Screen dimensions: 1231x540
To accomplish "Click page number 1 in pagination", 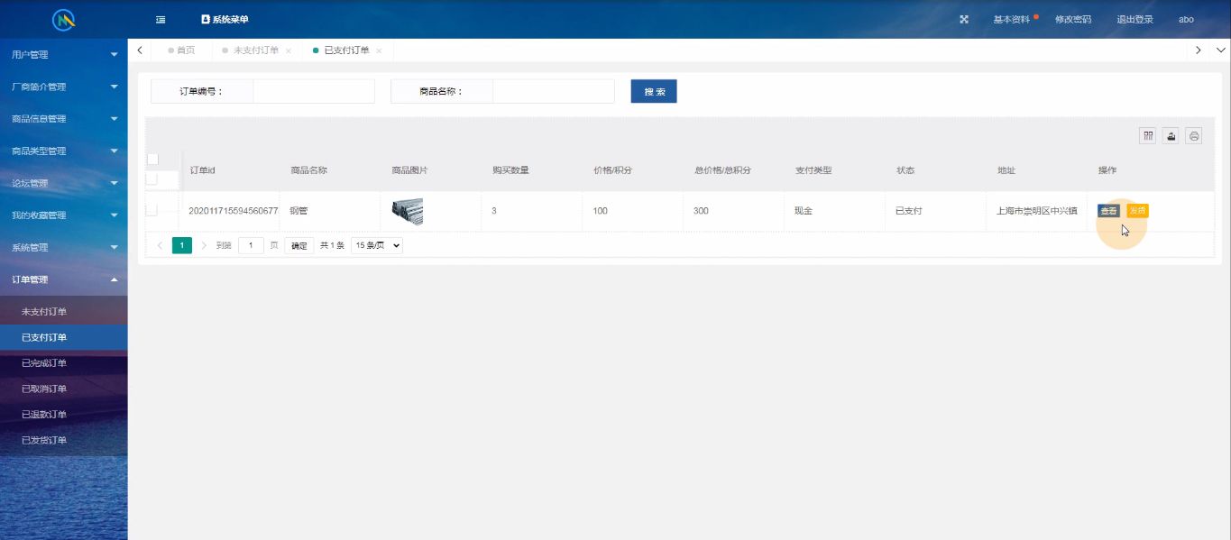I will [182, 245].
